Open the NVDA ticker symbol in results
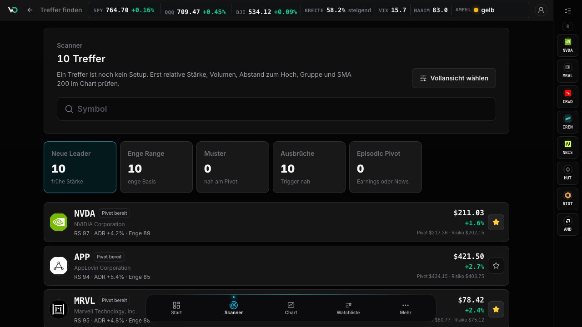The width and height of the screenshot is (582, 327). 85,213
